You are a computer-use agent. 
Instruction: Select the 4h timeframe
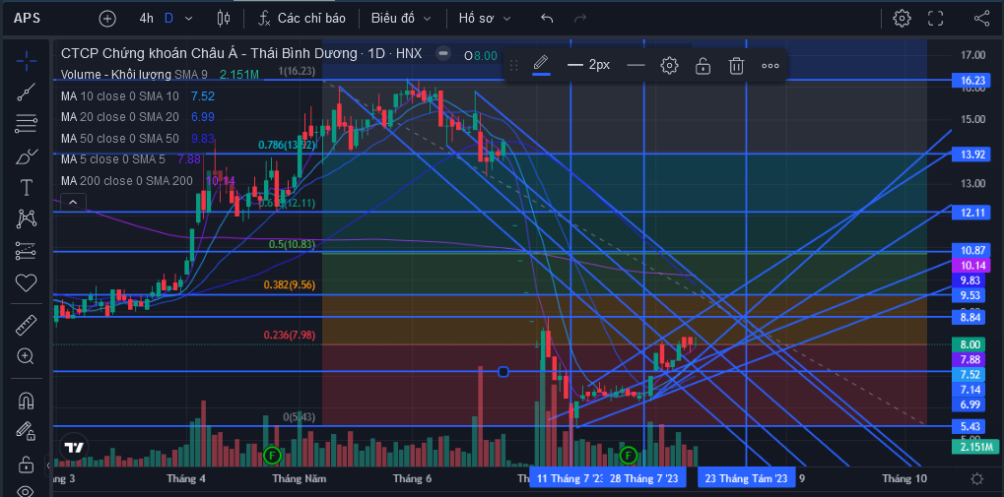tap(146, 19)
